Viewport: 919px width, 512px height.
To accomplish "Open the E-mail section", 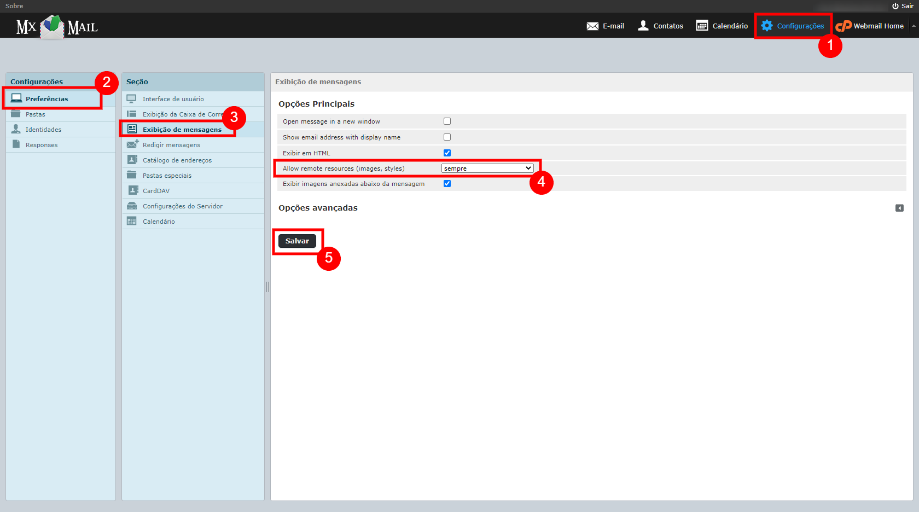I will point(605,25).
